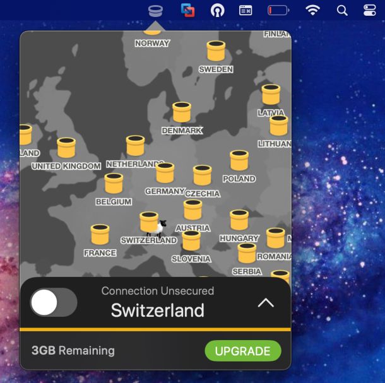Expand the country list chevron

point(266,303)
